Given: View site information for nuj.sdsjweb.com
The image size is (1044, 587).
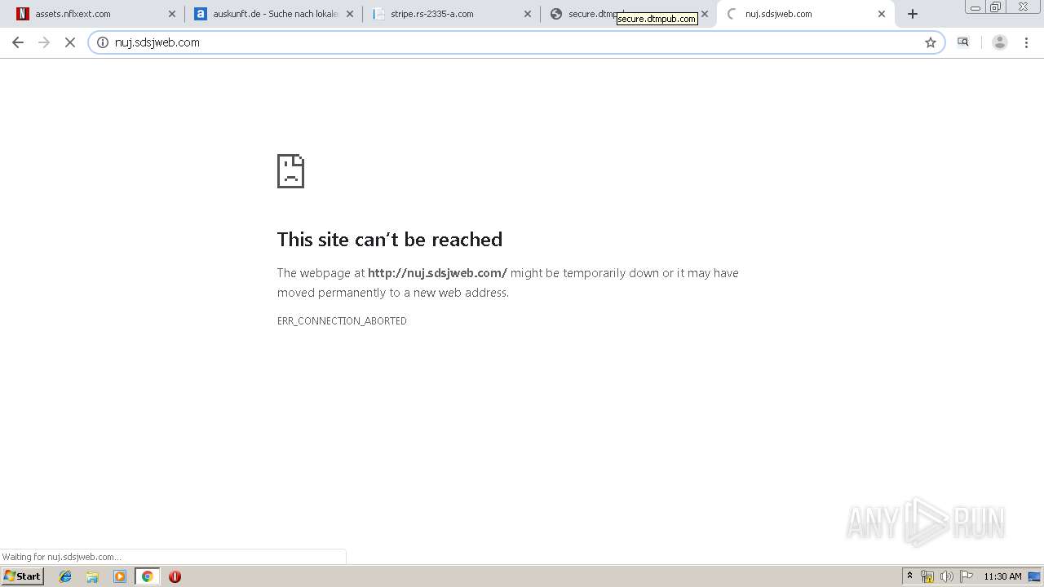Looking at the screenshot, I should [x=103, y=42].
